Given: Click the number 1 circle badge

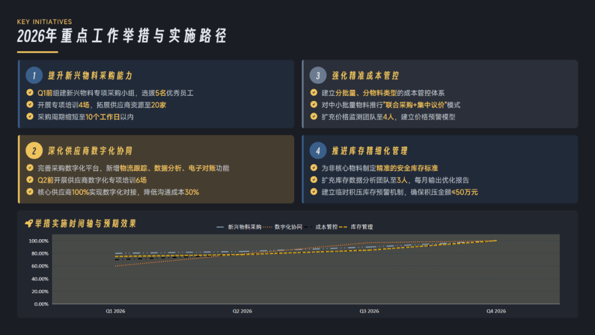Looking at the screenshot, I should [x=34, y=75].
